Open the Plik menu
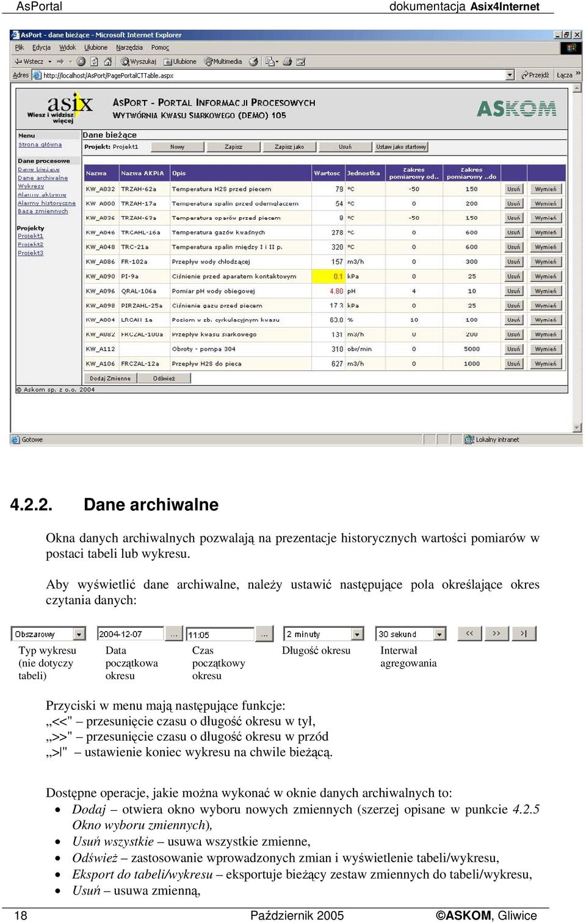This screenshot has height=922, width=586. 20,48
